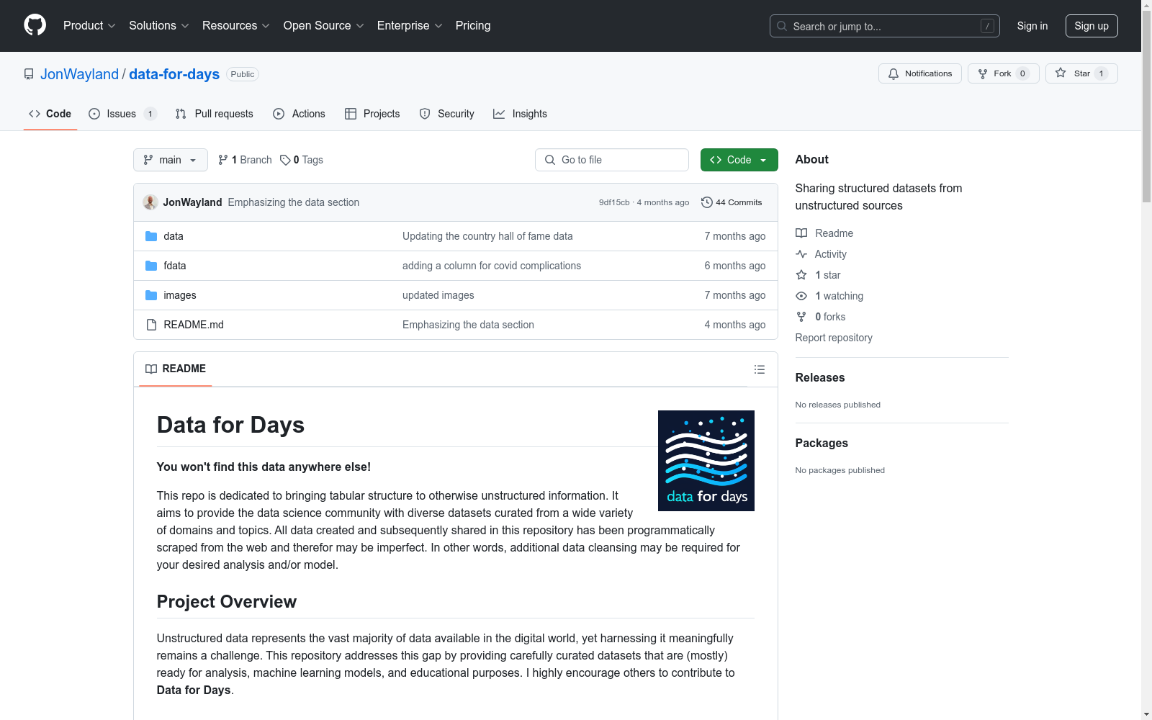Open README outline list icon
1152x720 pixels.
pyautogui.click(x=759, y=369)
